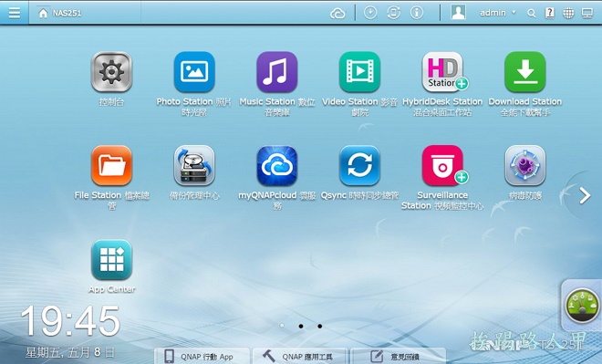Open external devices icon in the top bar
Image resolution: width=602 pixels, height=364 pixels.
(x=393, y=13)
